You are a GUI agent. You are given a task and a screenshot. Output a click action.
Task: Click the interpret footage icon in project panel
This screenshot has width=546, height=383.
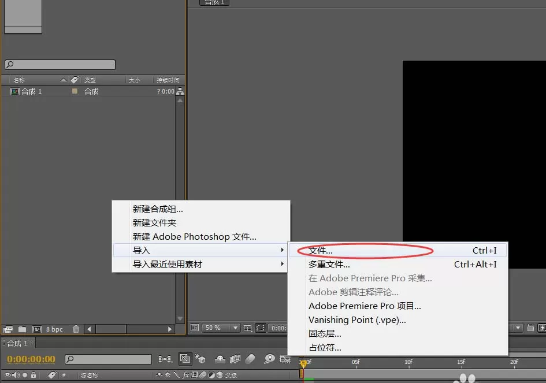[8, 329]
